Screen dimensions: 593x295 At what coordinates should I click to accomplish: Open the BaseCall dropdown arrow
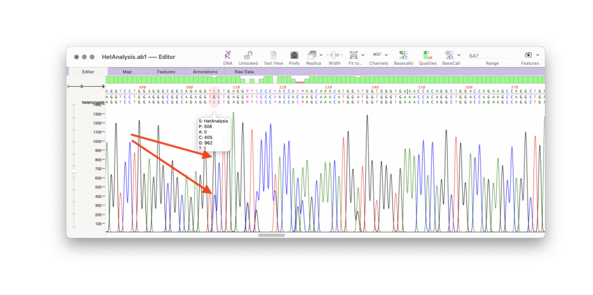(x=459, y=55)
